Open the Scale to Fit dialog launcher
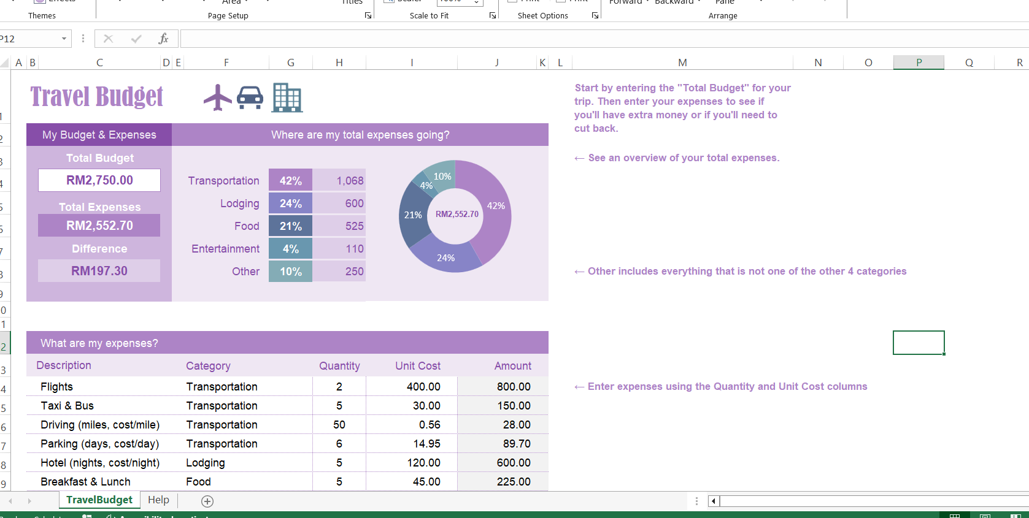This screenshot has width=1029, height=518. 493,15
